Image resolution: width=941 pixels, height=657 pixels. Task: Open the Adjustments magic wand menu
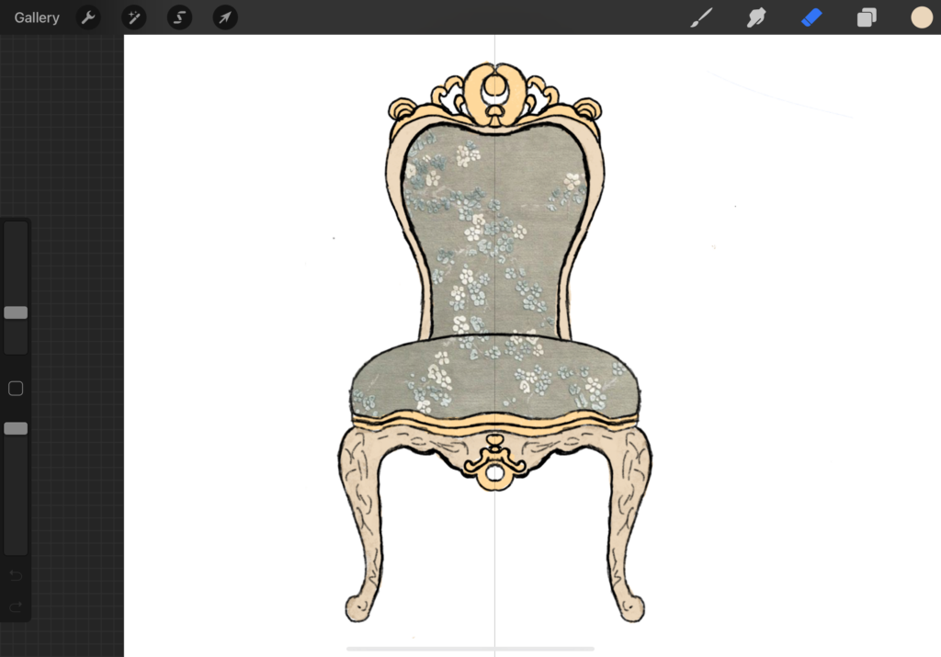(134, 17)
